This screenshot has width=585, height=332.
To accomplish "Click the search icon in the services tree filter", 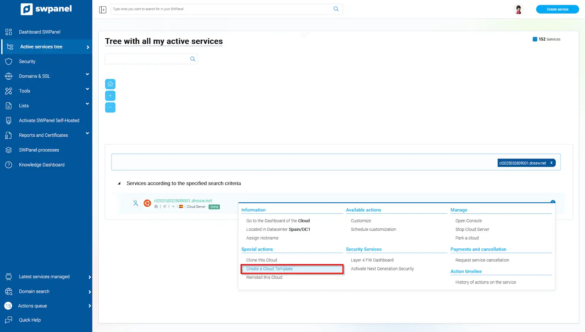I will coord(193,59).
